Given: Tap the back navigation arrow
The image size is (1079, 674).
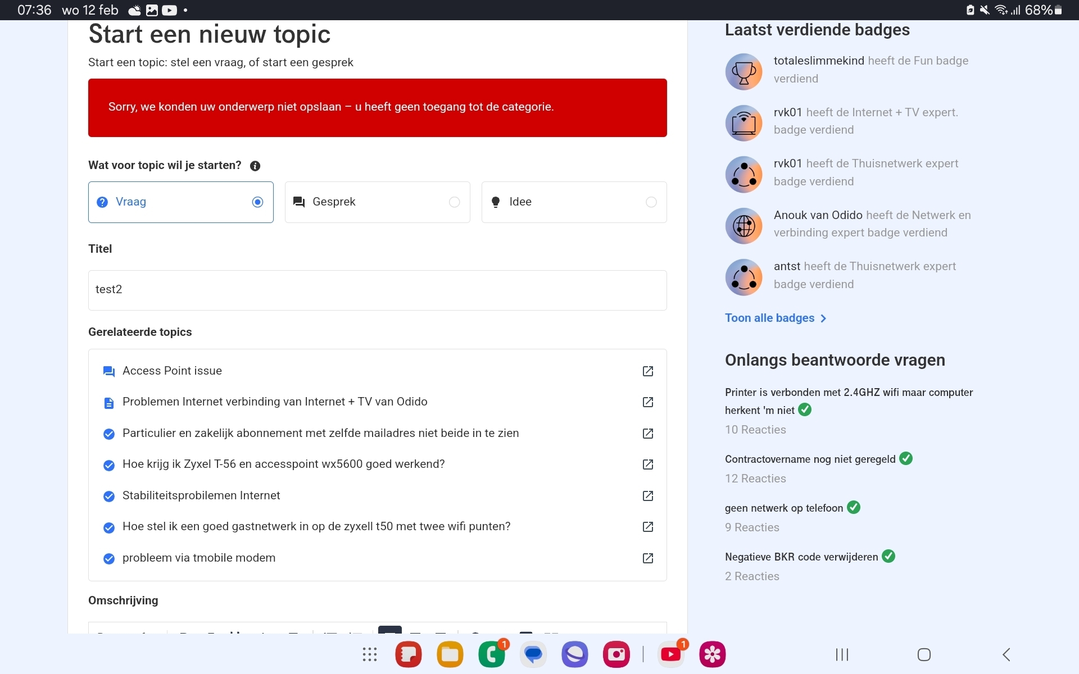Looking at the screenshot, I should (1007, 654).
